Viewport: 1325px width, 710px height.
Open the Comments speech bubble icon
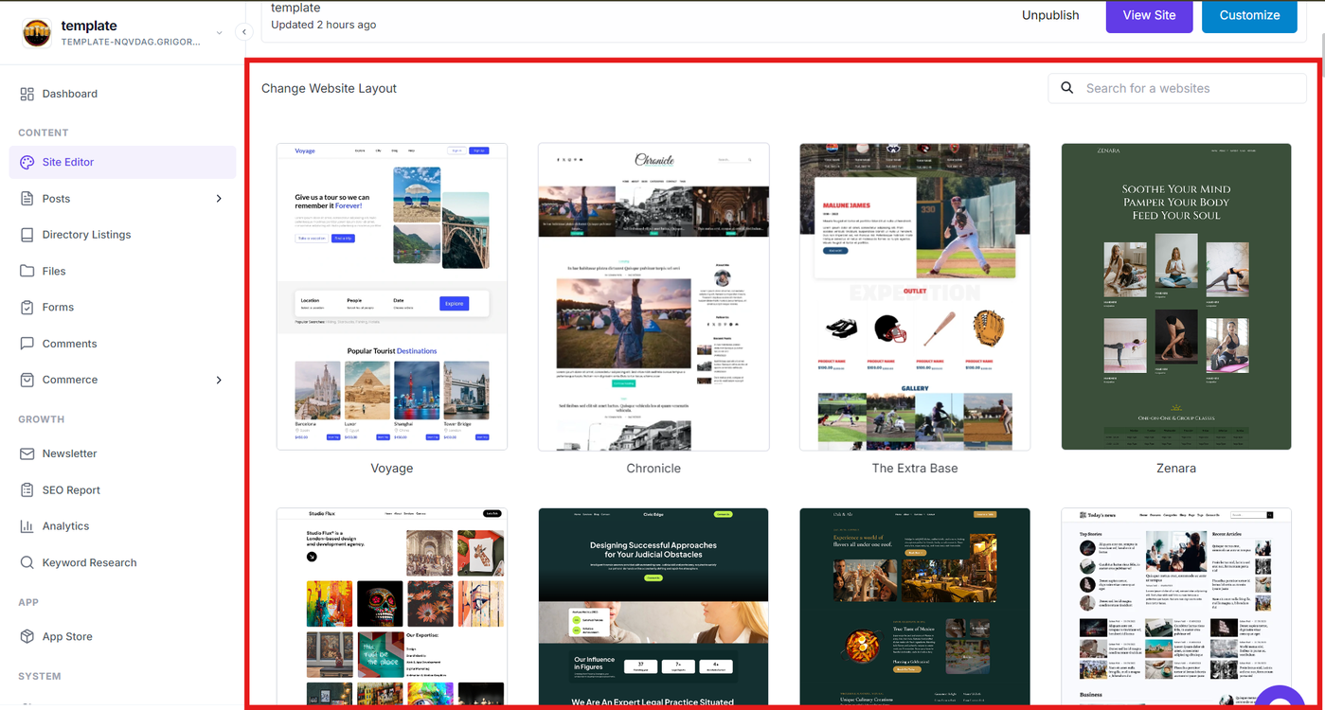point(27,344)
